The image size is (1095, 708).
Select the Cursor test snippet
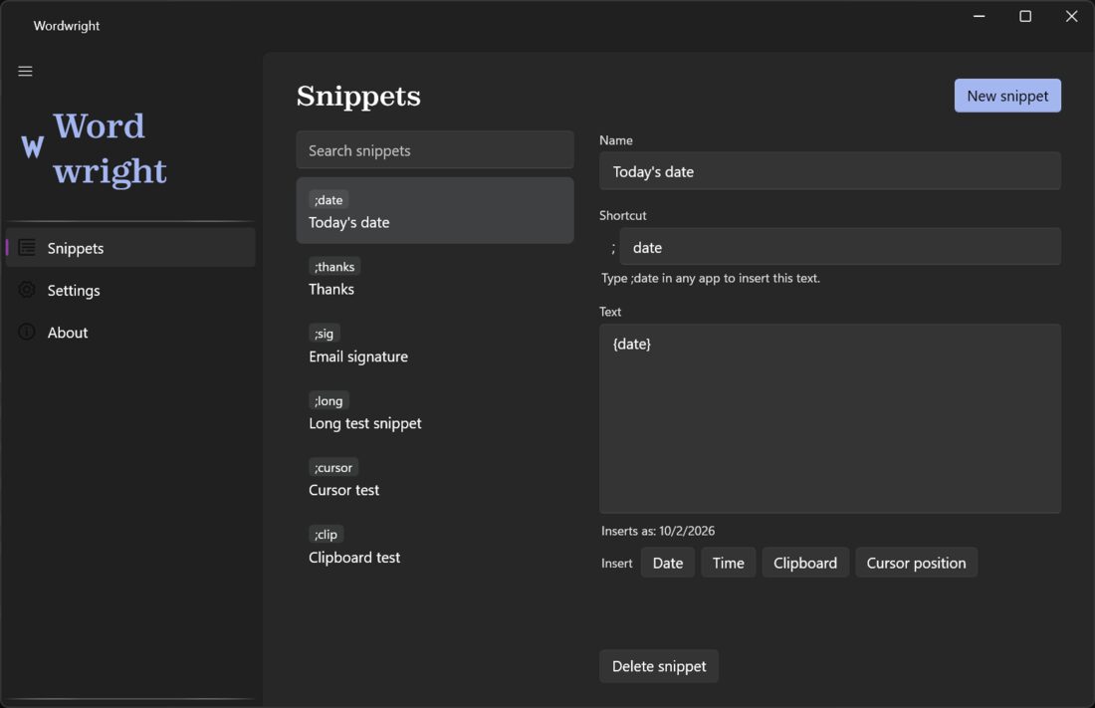(435, 479)
